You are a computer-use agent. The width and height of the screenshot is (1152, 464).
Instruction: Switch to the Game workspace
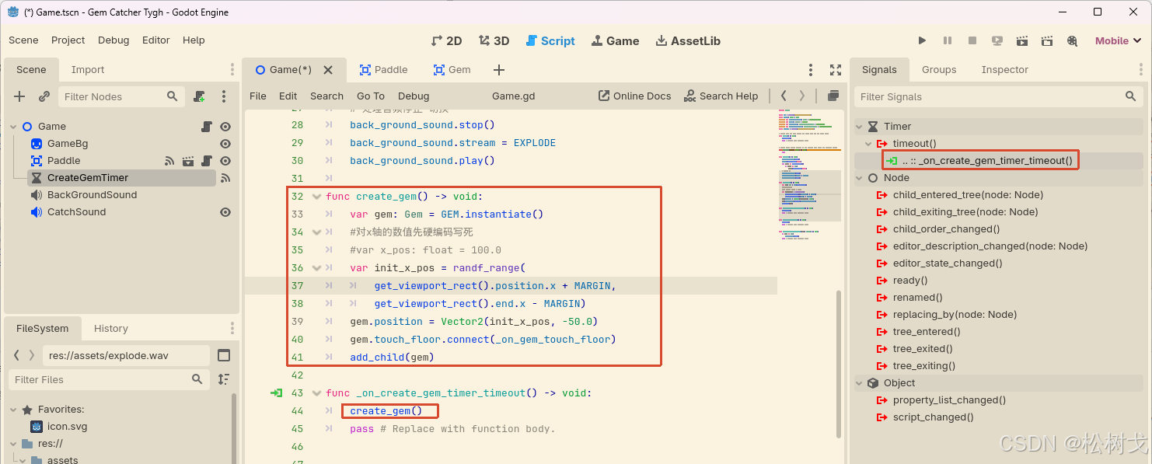(x=615, y=40)
